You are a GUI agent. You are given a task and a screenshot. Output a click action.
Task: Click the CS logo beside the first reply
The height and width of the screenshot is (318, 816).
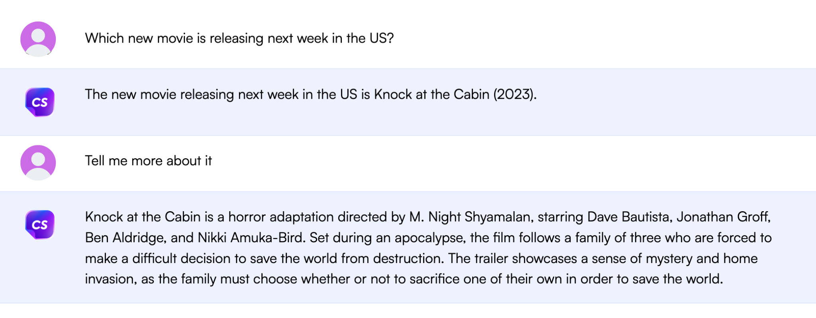pyautogui.click(x=39, y=102)
